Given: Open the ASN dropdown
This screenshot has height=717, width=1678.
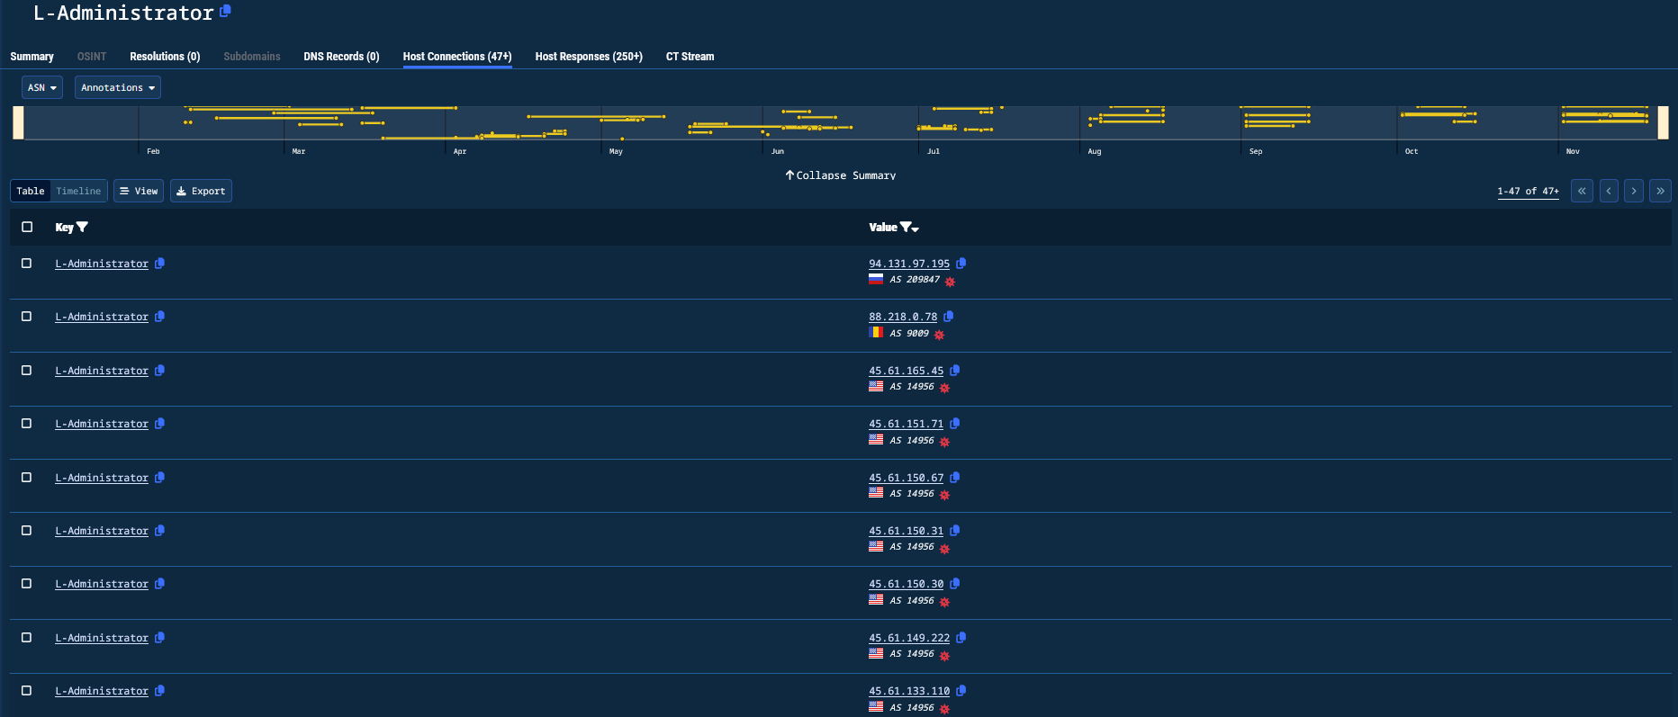Looking at the screenshot, I should tap(42, 87).
